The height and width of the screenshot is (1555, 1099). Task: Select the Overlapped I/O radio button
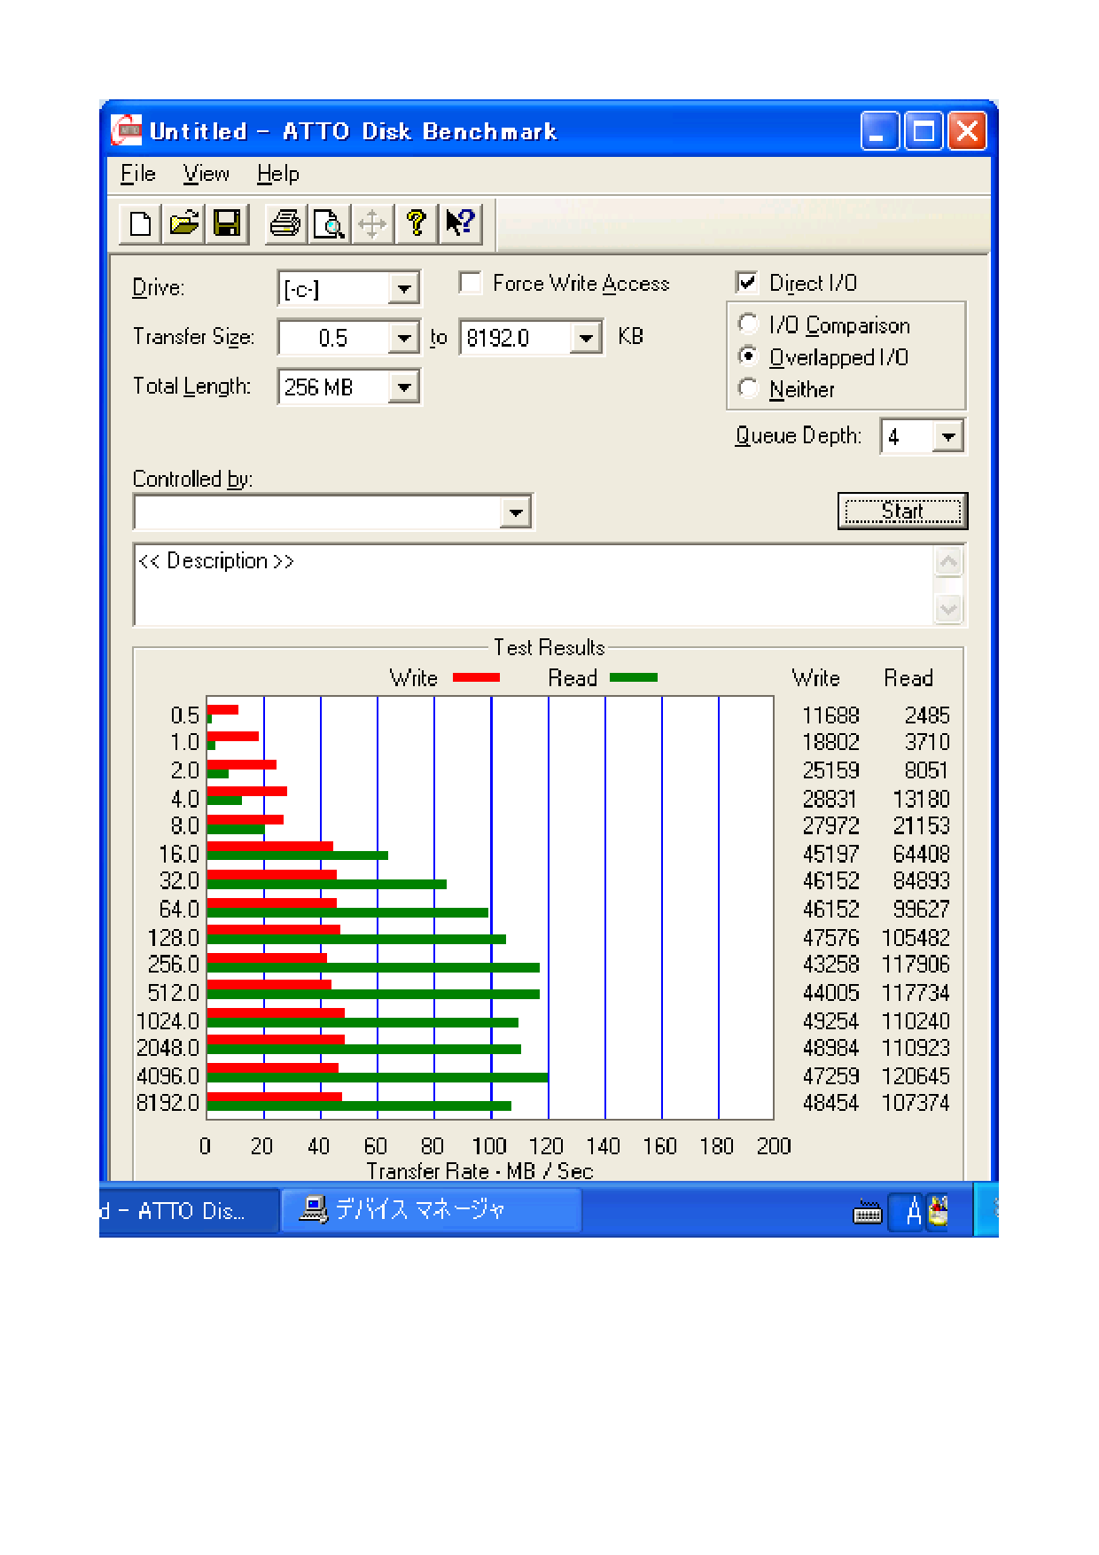(748, 356)
